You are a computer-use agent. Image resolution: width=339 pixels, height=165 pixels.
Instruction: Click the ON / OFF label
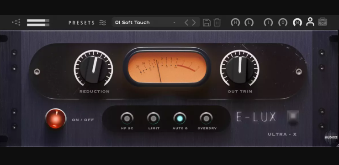click(83, 120)
